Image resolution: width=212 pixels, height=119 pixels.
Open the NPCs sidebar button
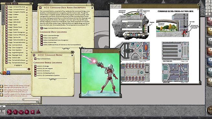pos(209,52)
